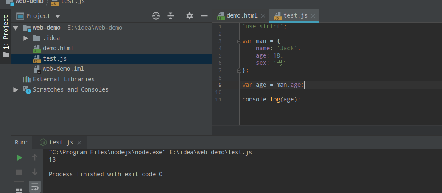Collapse the code fold marker on line 3
Screen dimensions: 442x193
pos(239,41)
